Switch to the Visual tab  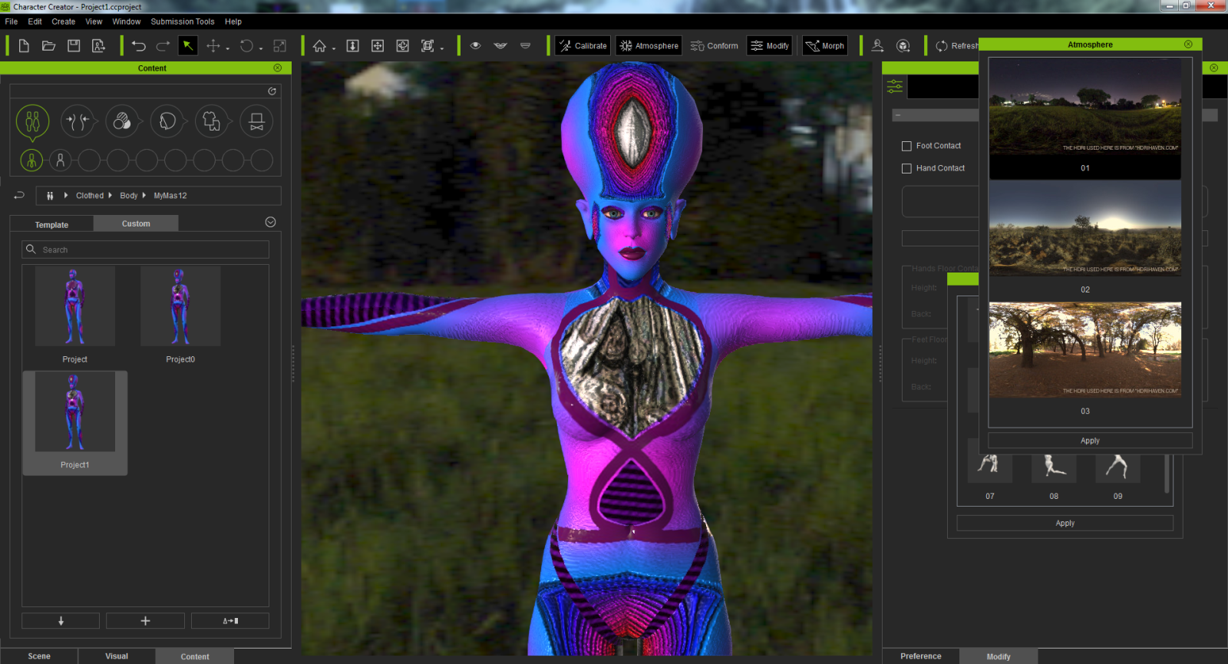point(117,656)
